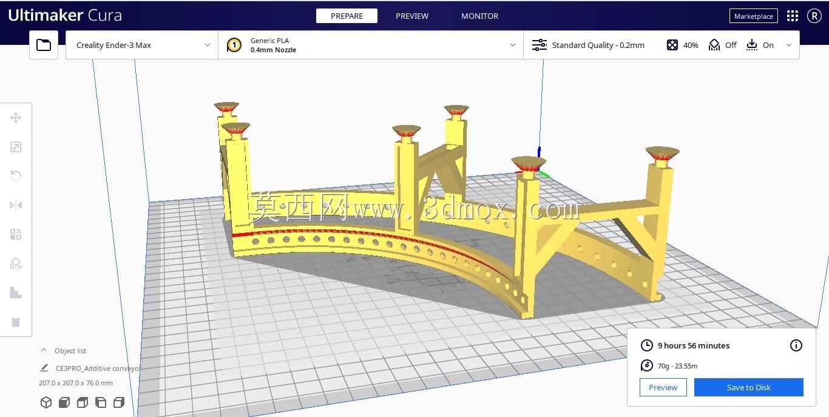The width and height of the screenshot is (829, 417).
Task: Expand the Generic PLA material dropdown
Action: 371,45
